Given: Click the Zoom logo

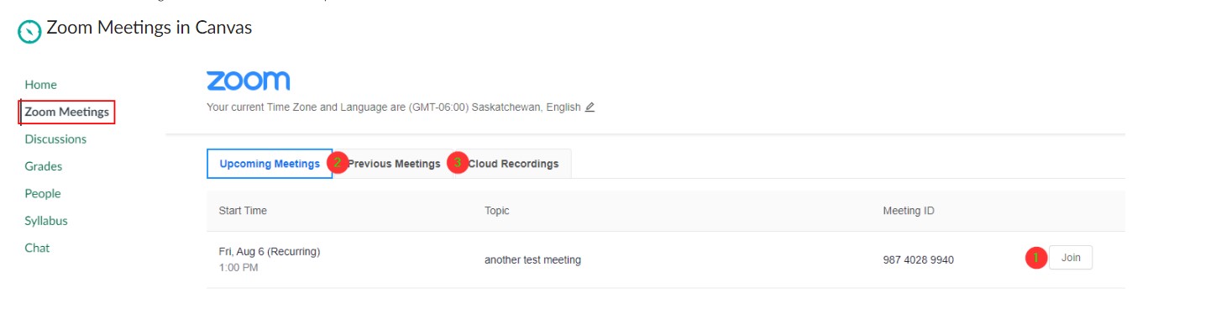Looking at the screenshot, I should click(x=248, y=81).
